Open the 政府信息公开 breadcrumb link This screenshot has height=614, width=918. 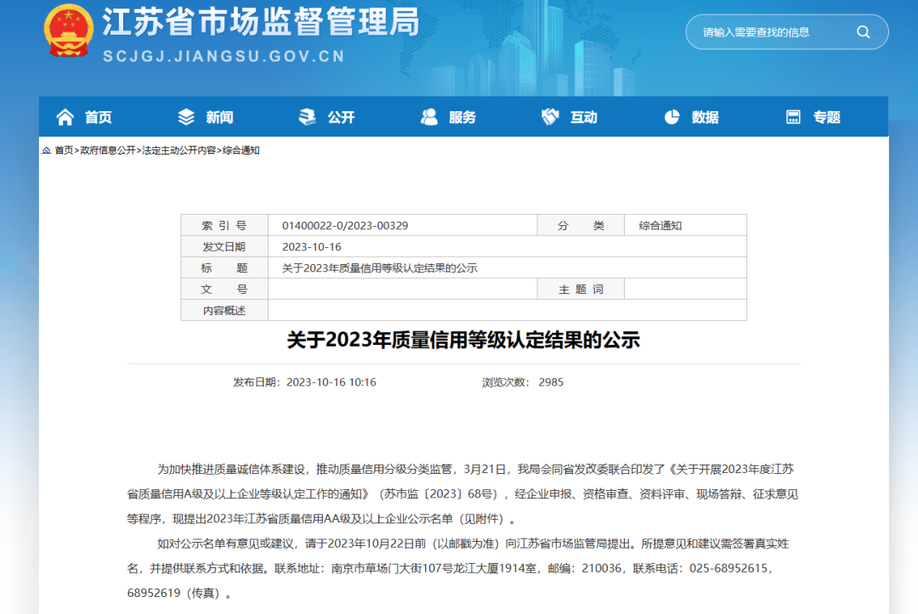107,150
